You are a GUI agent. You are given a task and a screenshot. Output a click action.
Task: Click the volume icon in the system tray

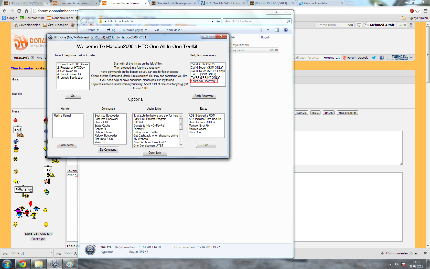coord(396,264)
